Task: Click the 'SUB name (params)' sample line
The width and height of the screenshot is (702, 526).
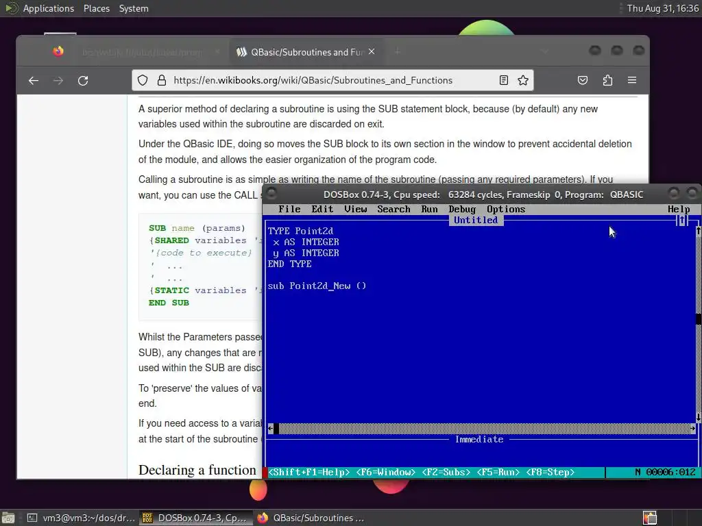Action: pyautogui.click(x=197, y=228)
